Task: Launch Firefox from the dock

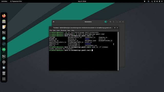Action: point(4,16)
